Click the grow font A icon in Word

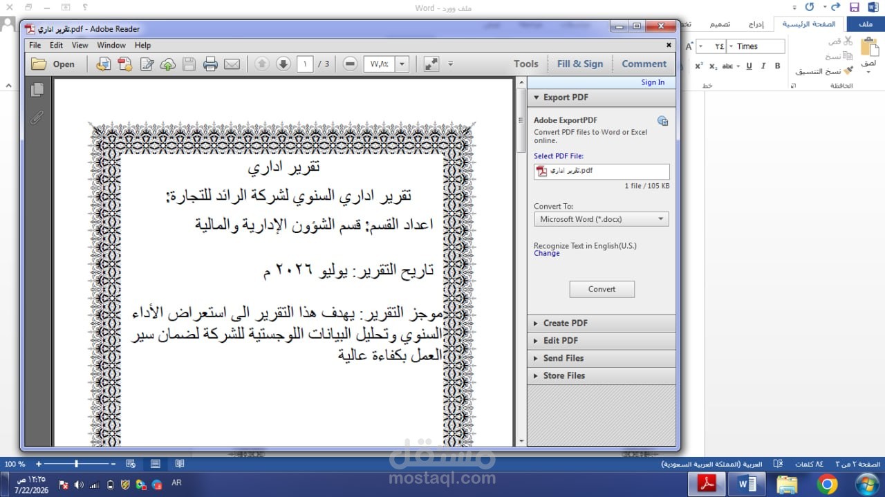pyautogui.click(x=689, y=46)
